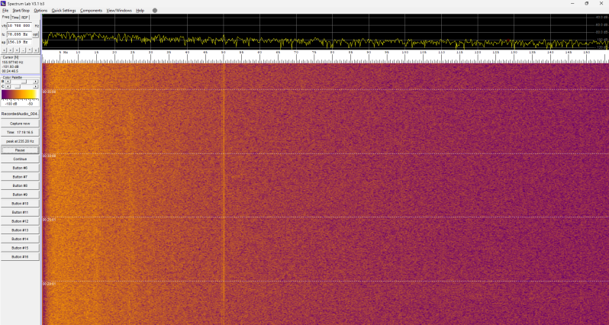Switch to the Time tab

pos(15,18)
